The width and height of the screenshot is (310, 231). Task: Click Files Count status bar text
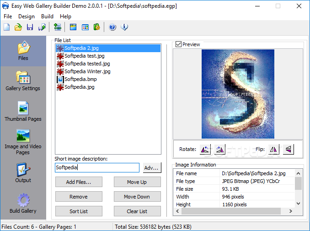tap(39, 227)
